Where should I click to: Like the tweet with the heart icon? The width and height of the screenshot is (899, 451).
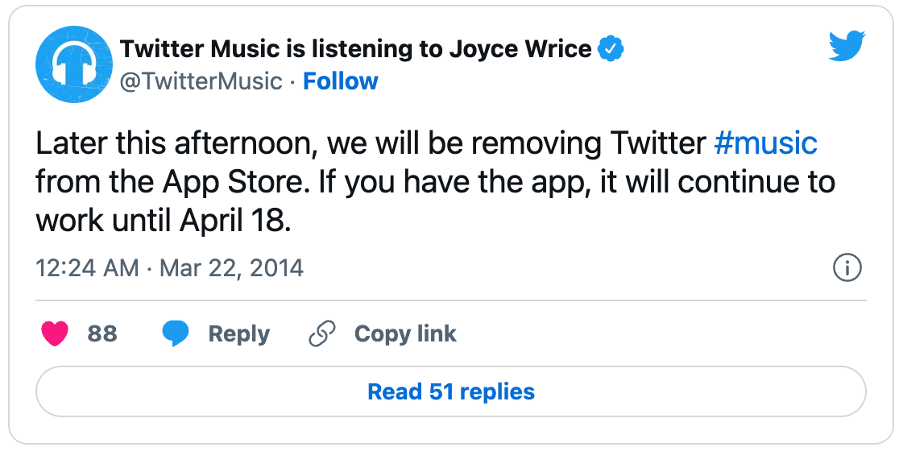[55, 333]
